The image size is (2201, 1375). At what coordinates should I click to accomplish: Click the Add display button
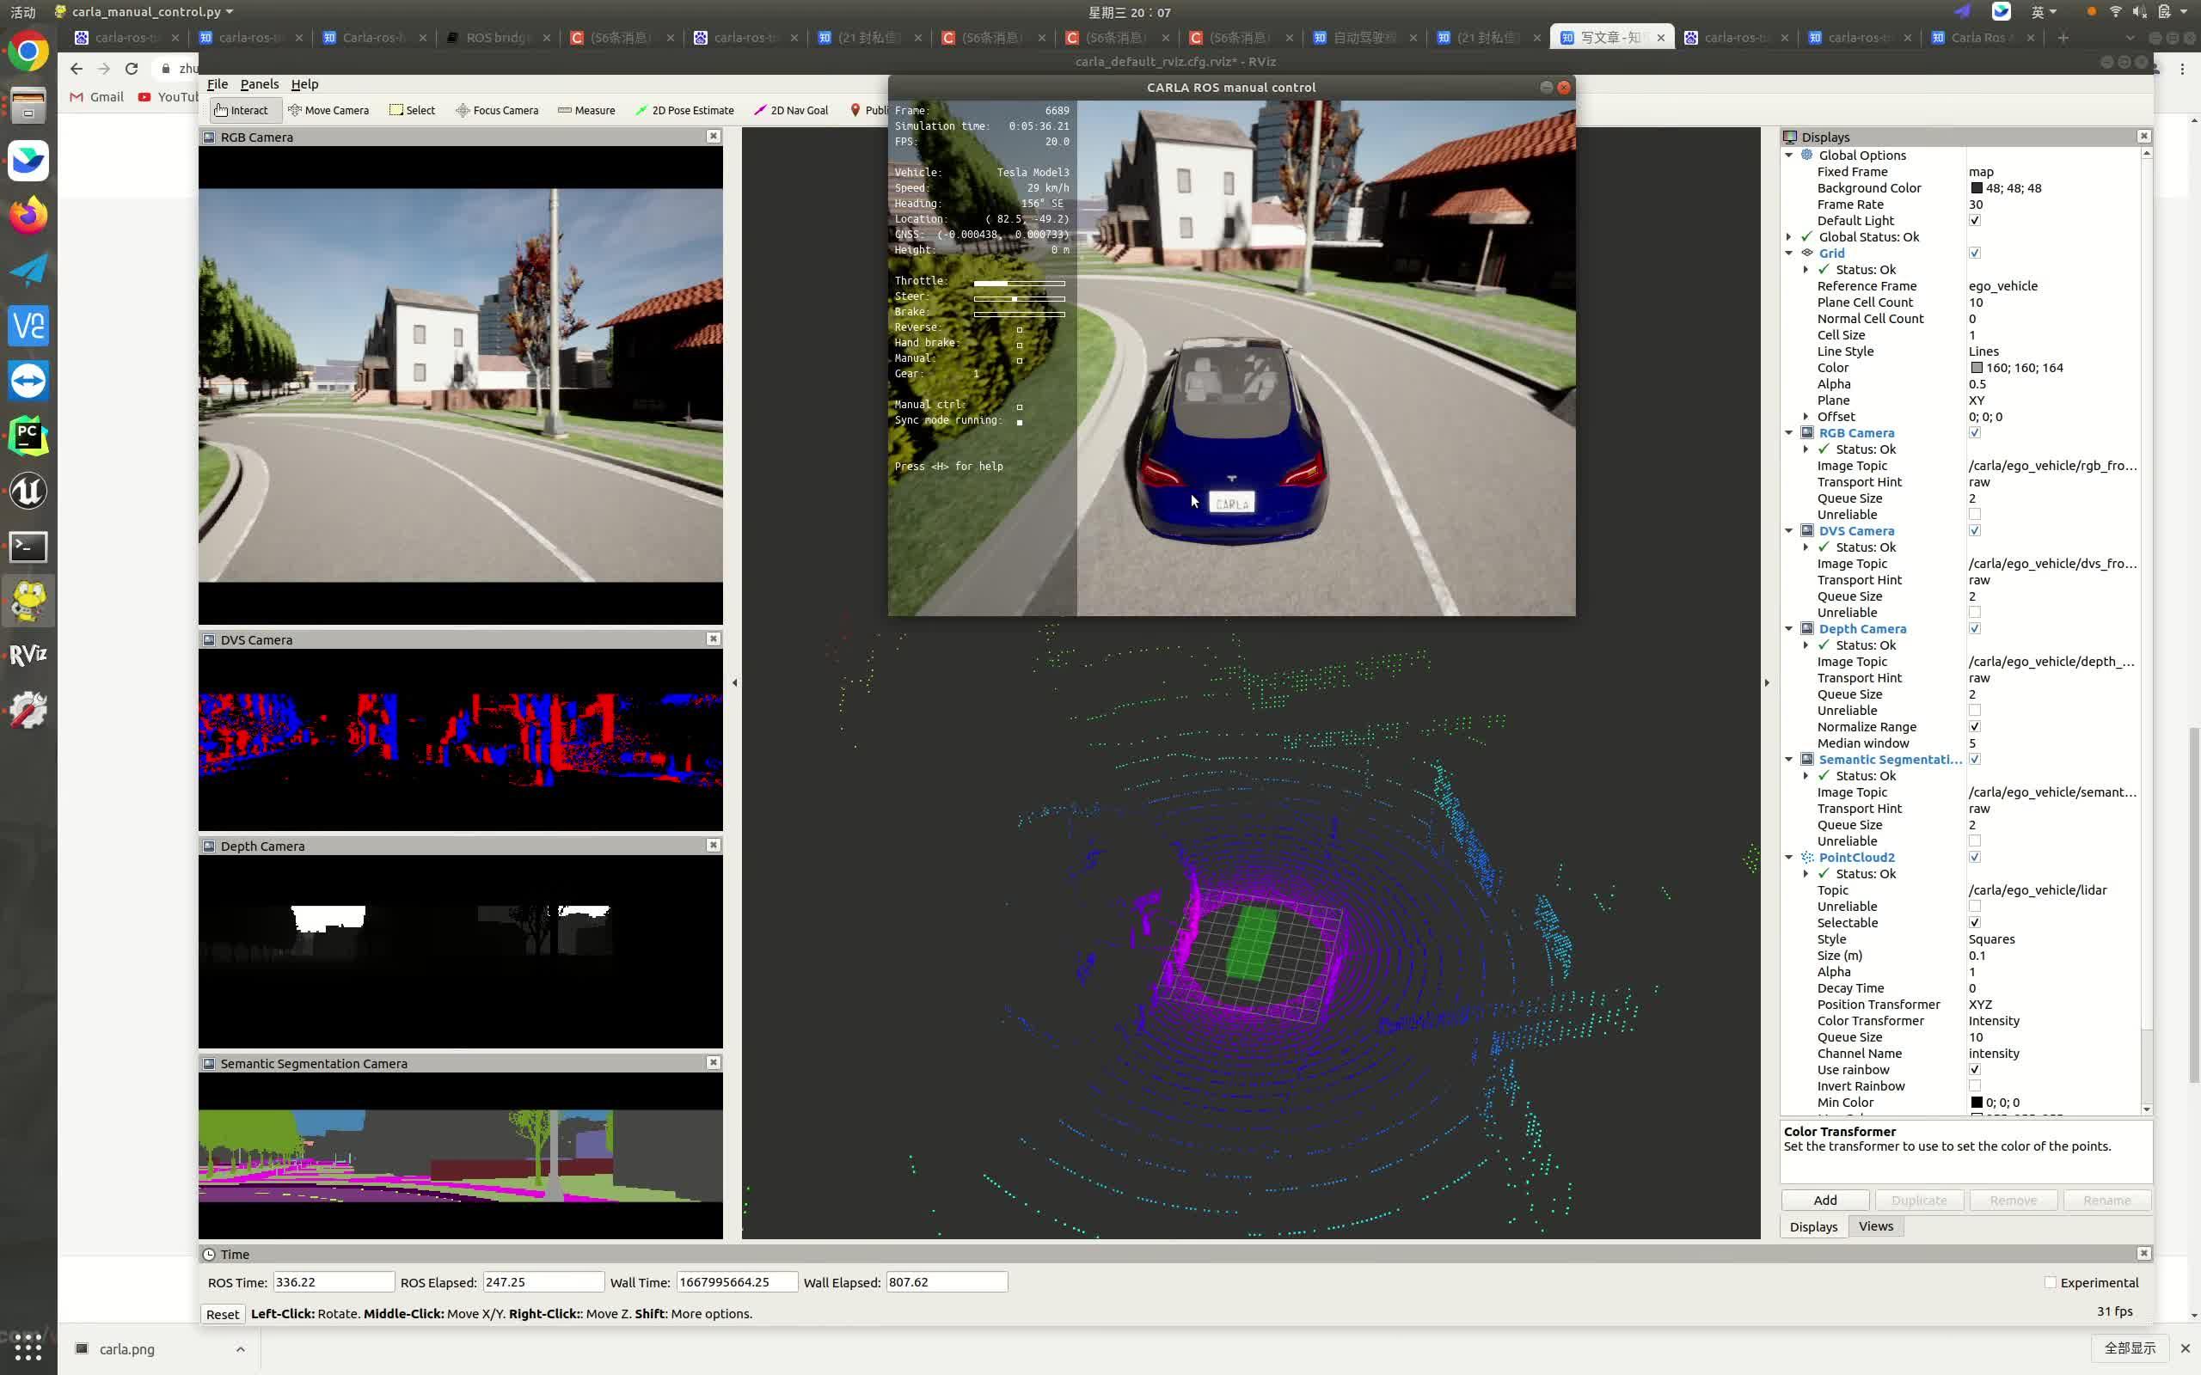click(1824, 1201)
